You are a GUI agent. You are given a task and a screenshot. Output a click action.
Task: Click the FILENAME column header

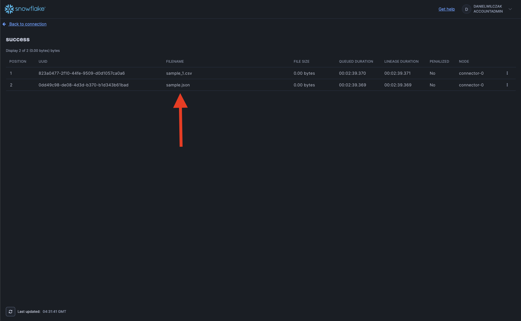pos(175,62)
